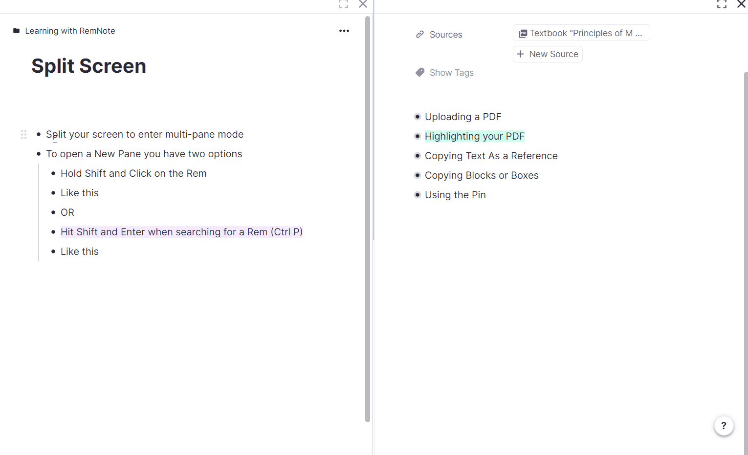Image resolution: width=748 pixels, height=455 pixels.
Task: Click the left pane vertical scrollbar
Action: 368,219
